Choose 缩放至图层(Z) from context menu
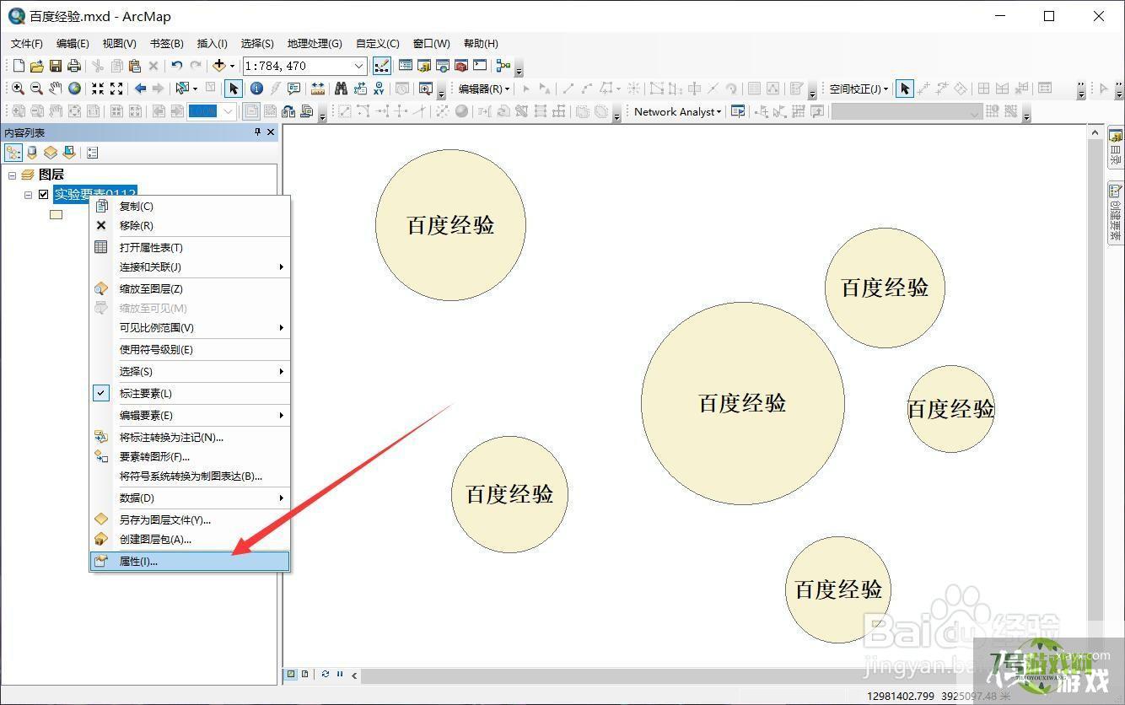This screenshot has height=705, width=1125. 190,288
